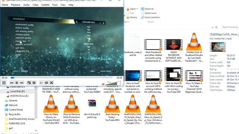Click Invert selection in Explorer ribbon
Viewport: 239px width, 134px height.
[150, 17]
